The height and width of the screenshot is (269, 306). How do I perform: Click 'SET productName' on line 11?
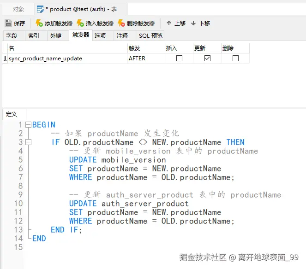coord(104,212)
